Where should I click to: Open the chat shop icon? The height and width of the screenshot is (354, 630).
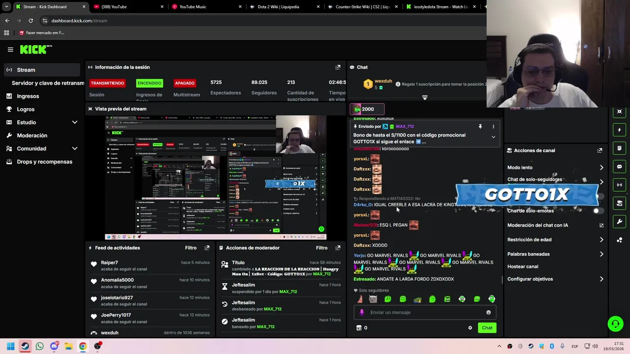tap(359, 328)
